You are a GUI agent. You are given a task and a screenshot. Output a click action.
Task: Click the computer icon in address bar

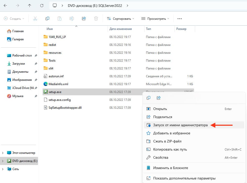click(55, 6)
